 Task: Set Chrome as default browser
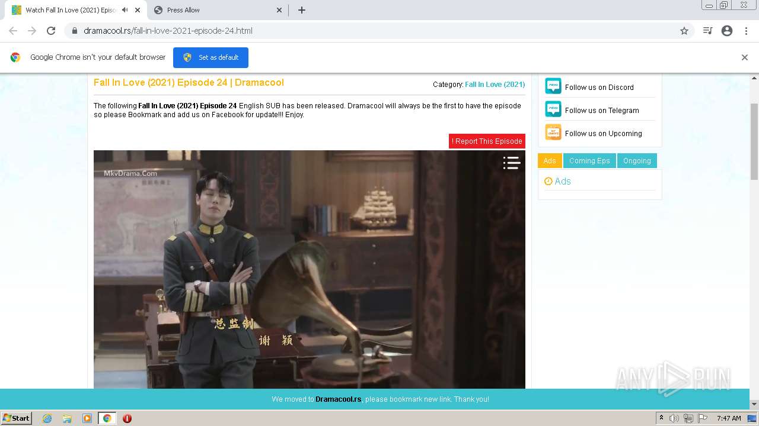(x=211, y=57)
